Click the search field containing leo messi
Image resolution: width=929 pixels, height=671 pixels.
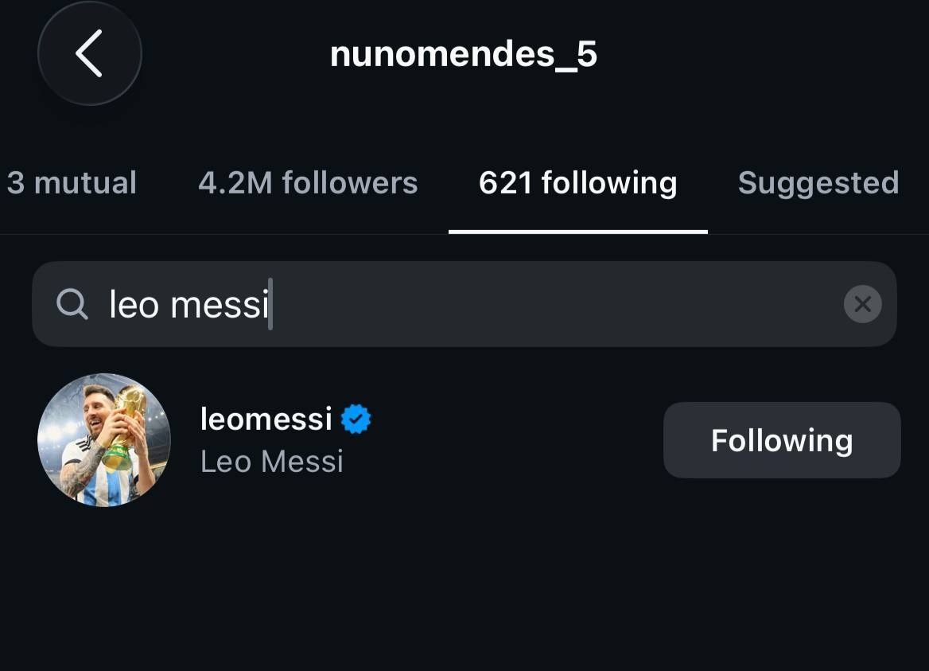pos(464,304)
